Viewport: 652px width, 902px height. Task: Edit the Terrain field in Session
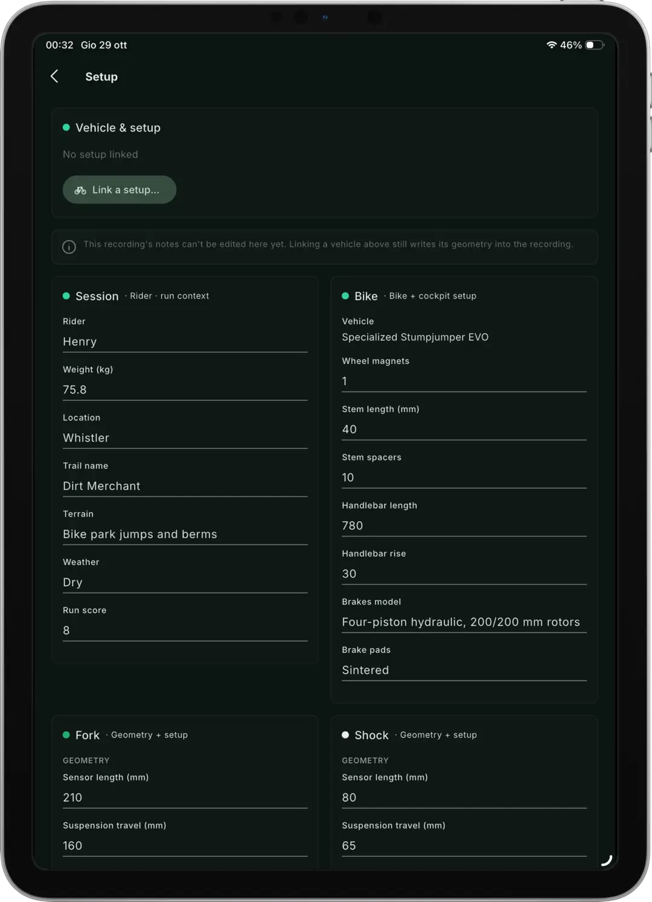coord(185,535)
